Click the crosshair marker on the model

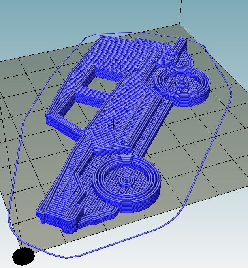click(x=114, y=124)
